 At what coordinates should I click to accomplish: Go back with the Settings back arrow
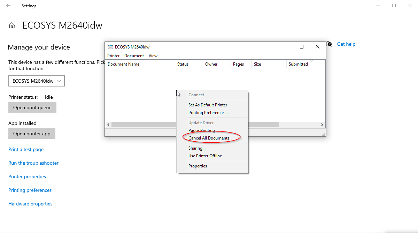pos(8,6)
